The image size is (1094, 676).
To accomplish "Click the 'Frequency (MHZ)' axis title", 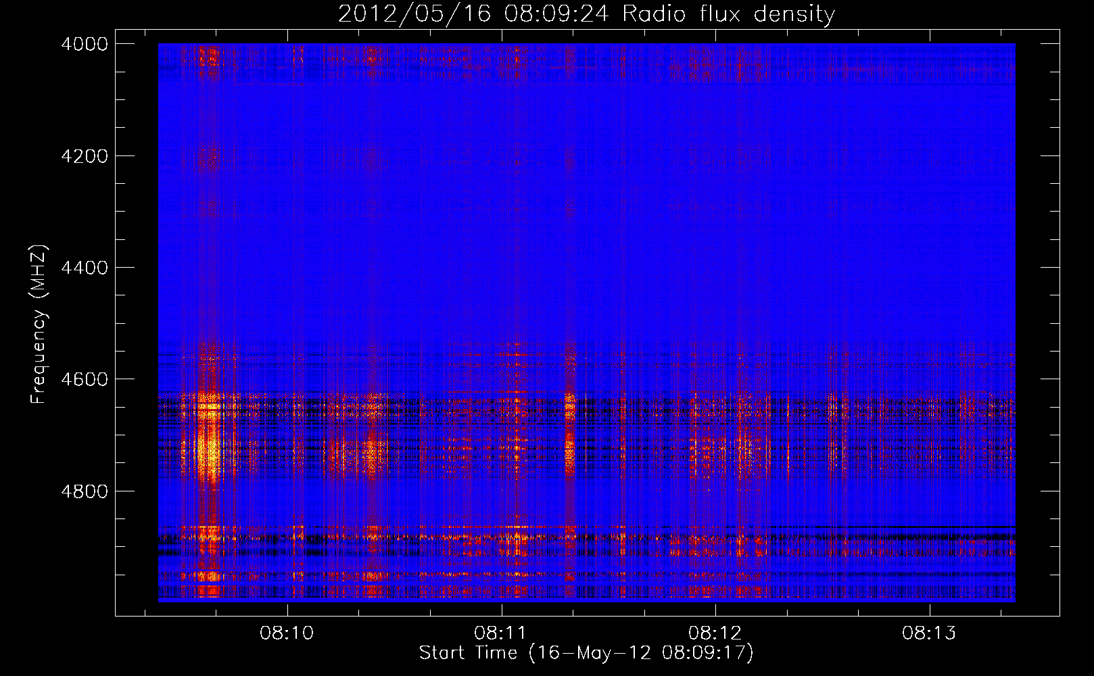I will [x=39, y=324].
